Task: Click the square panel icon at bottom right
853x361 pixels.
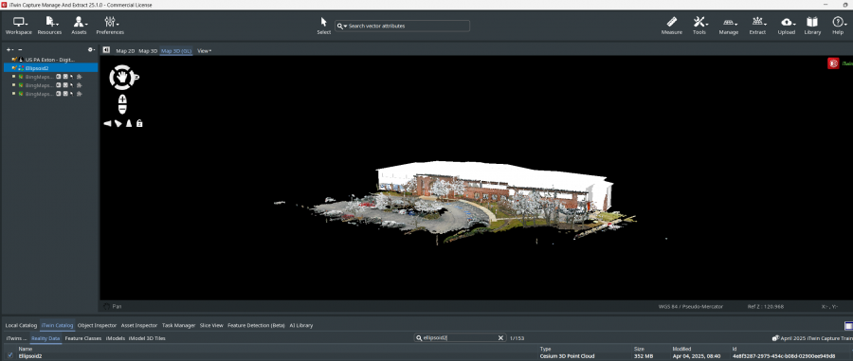Action: pyautogui.click(x=848, y=326)
